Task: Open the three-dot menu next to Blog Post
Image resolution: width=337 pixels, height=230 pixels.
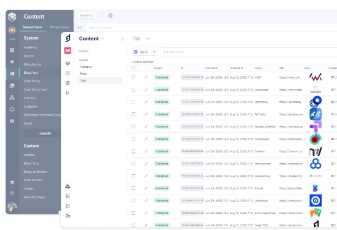Action: [x=102, y=15]
